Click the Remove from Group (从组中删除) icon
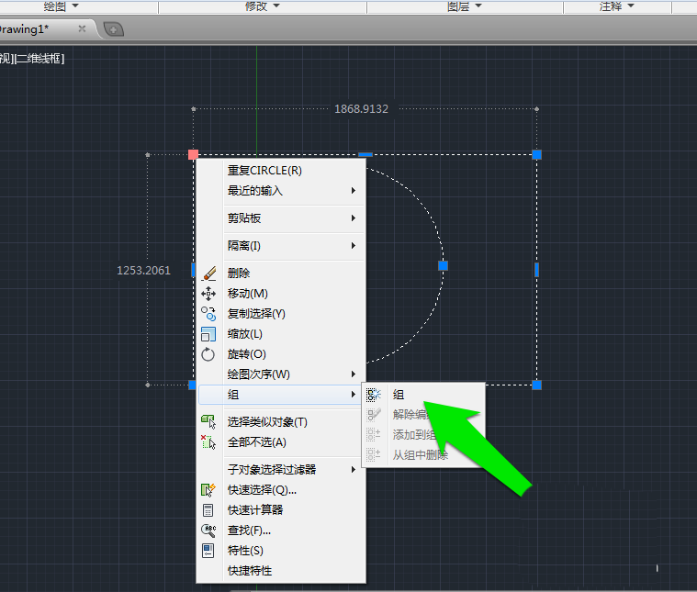The width and height of the screenshot is (697, 592). point(374,454)
